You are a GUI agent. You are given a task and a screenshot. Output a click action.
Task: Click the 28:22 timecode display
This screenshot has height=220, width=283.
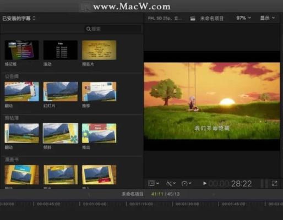coord(241,184)
